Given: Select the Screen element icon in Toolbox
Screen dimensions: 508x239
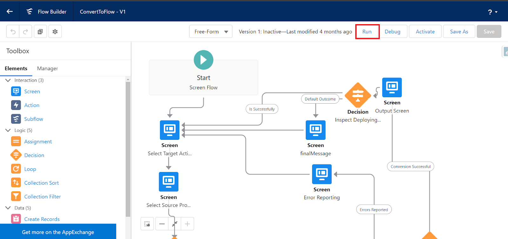Looking at the screenshot, I should [16, 91].
